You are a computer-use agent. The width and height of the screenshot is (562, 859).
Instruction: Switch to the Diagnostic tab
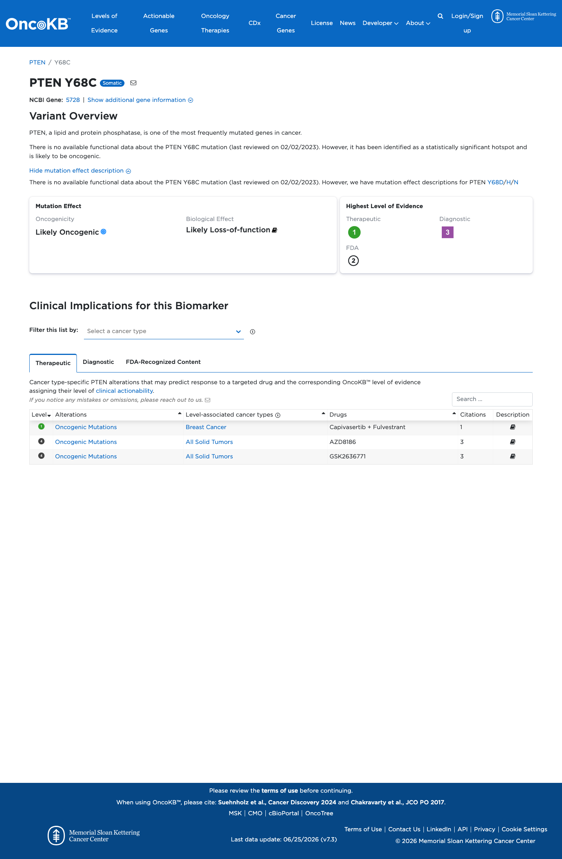coord(98,362)
